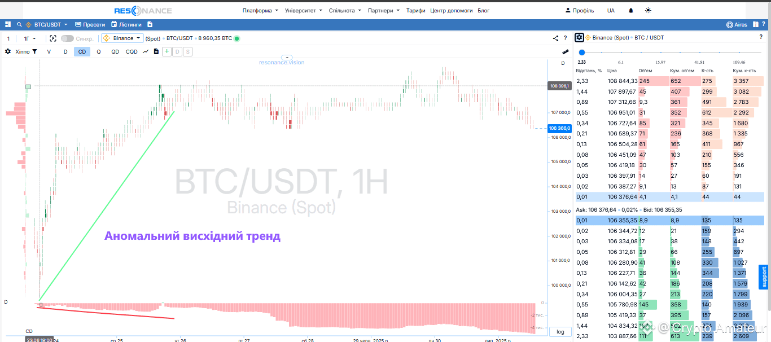Viewport: 771px width, 342px height.
Task: Click the Resonance logo
Action: 143,10
